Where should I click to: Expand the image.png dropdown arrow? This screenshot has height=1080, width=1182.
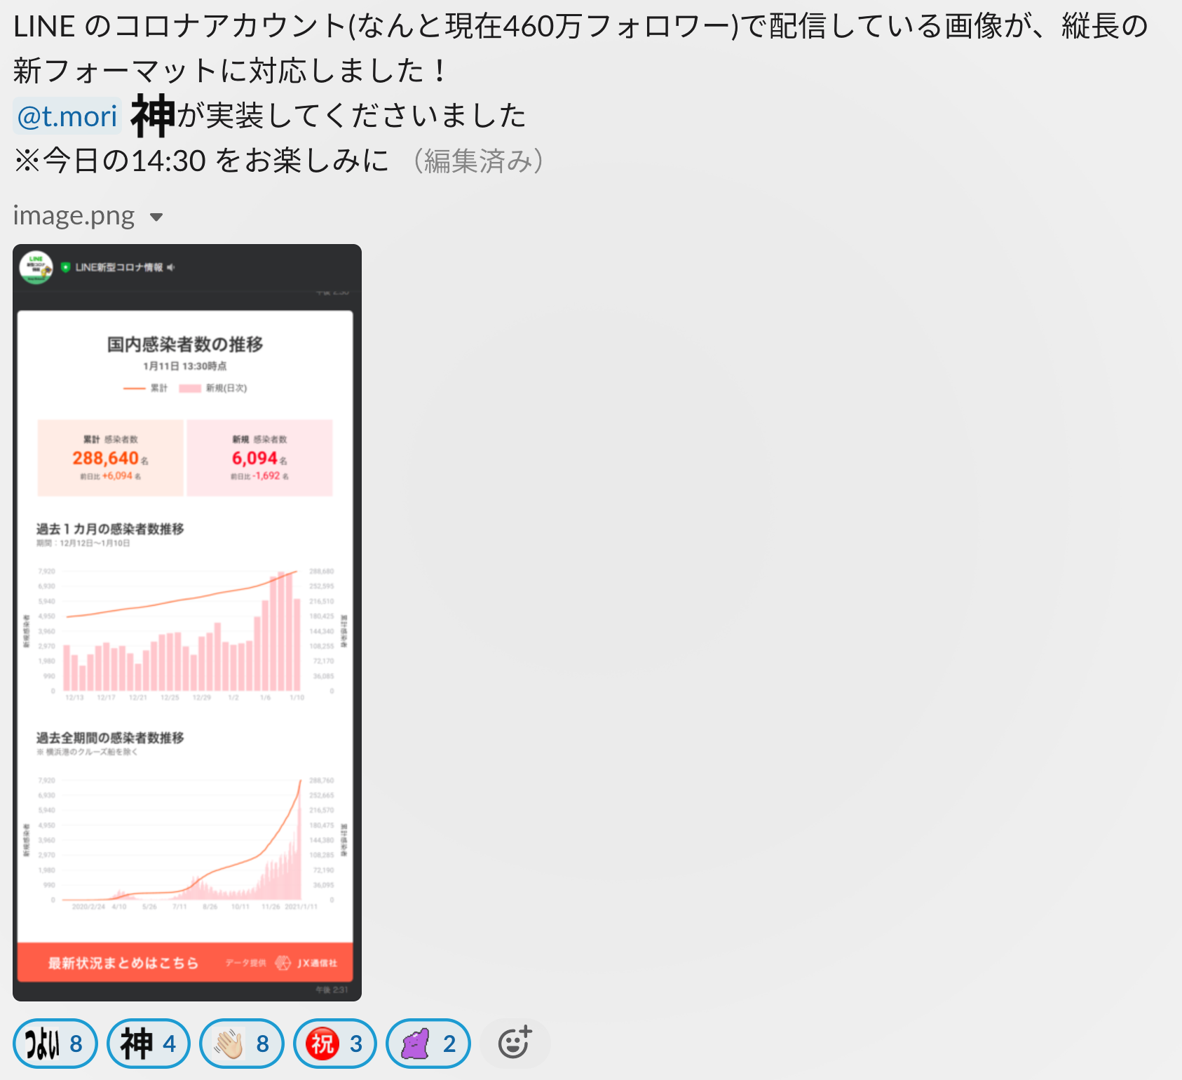[x=156, y=217]
